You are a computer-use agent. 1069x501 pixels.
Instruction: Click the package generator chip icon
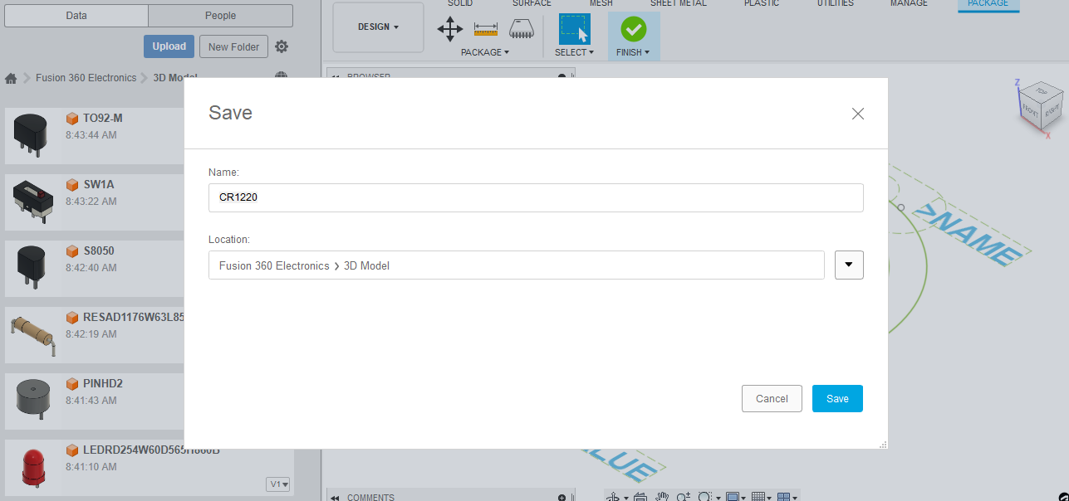[x=522, y=30]
